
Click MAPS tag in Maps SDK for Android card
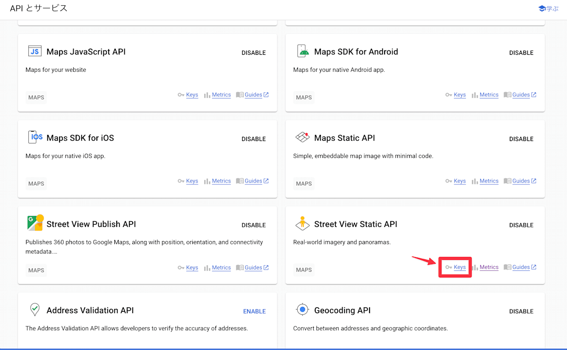coord(304,98)
